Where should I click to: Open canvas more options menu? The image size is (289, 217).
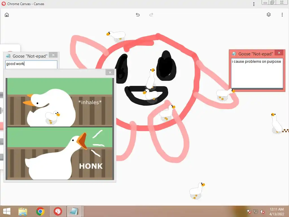282,15
